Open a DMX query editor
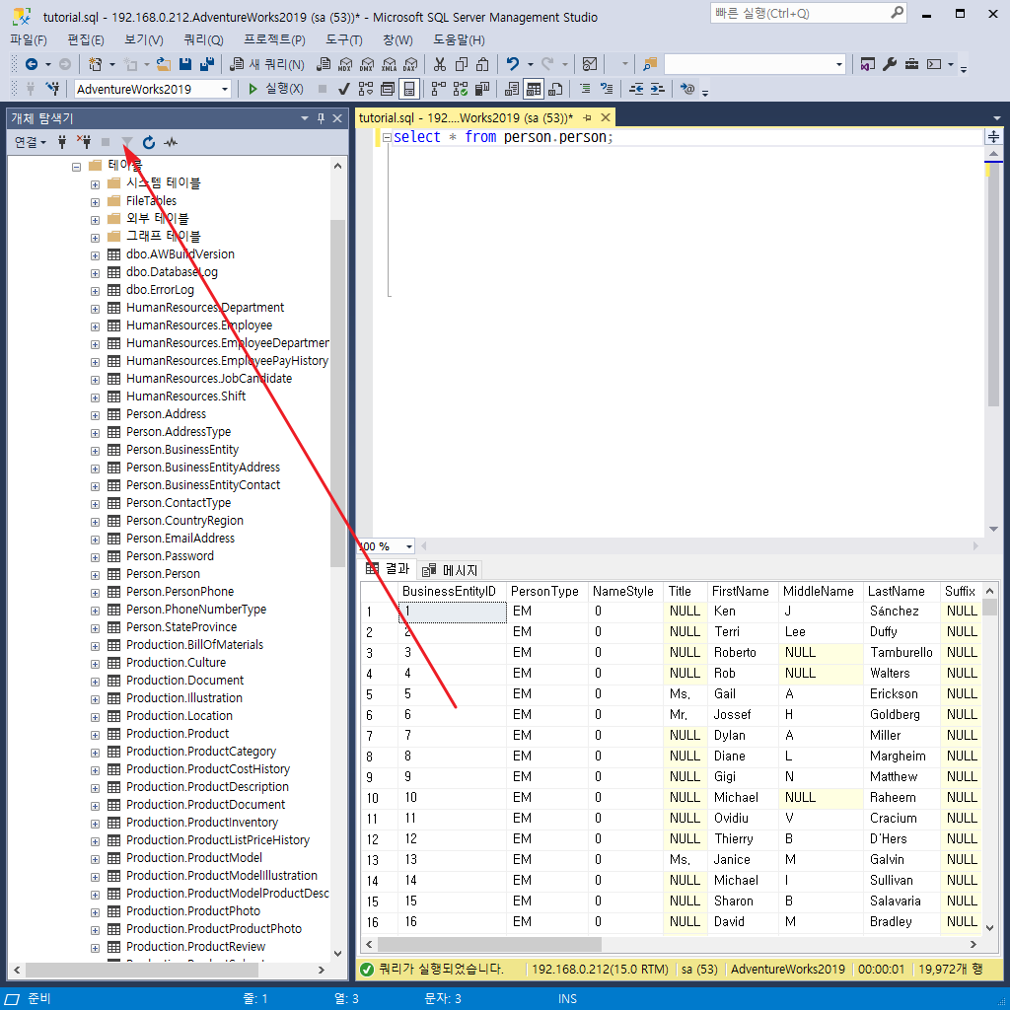The image size is (1010, 1010). pyautogui.click(x=367, y=64)
